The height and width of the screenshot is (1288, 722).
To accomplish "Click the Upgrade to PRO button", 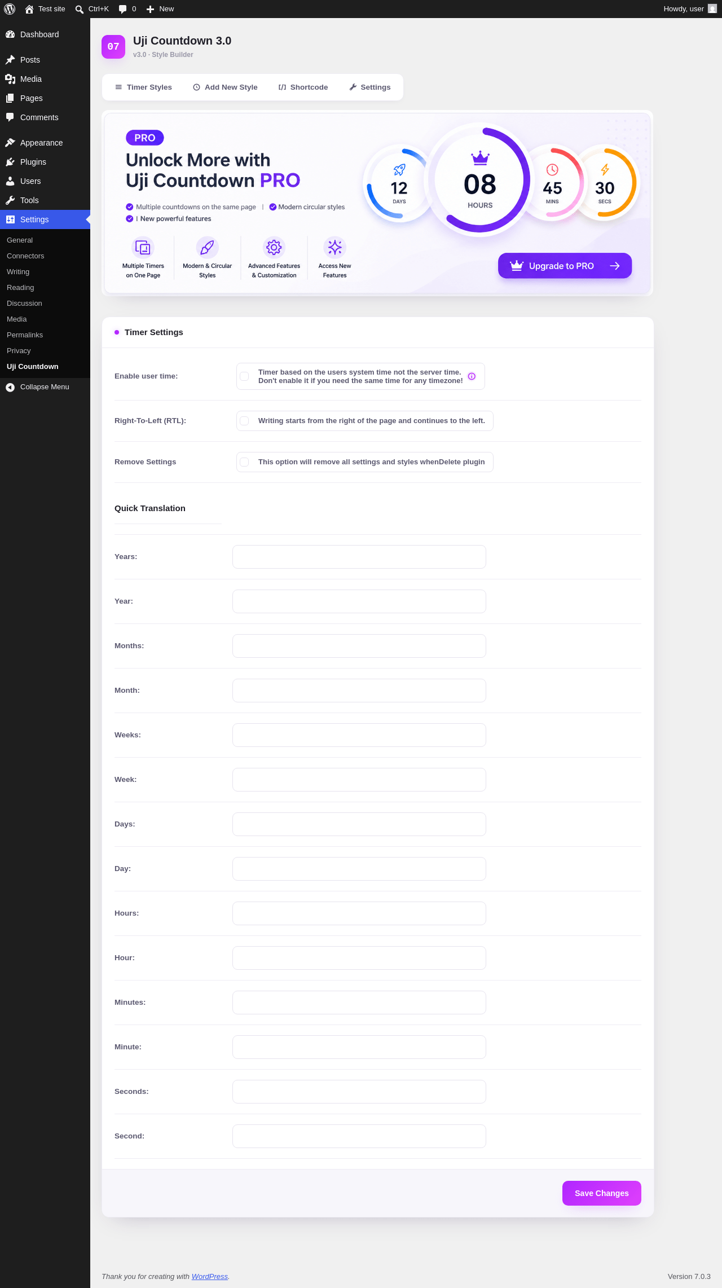I will pos(565,266).
